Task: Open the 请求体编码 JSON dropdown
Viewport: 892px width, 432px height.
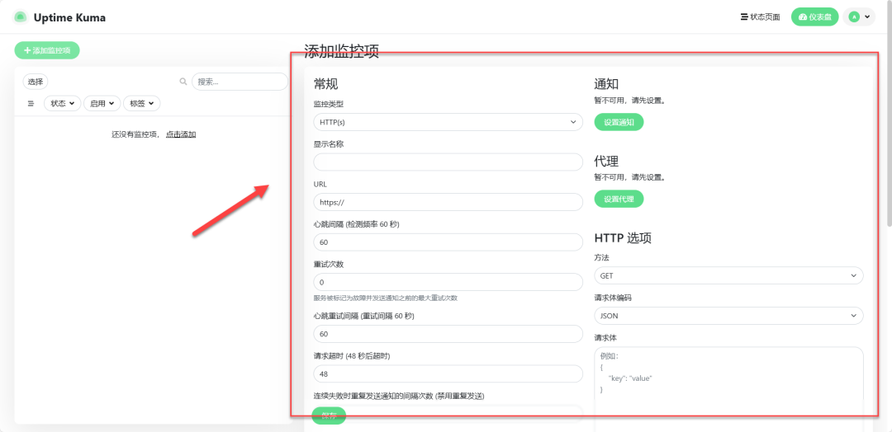Action: coord(728,316)
